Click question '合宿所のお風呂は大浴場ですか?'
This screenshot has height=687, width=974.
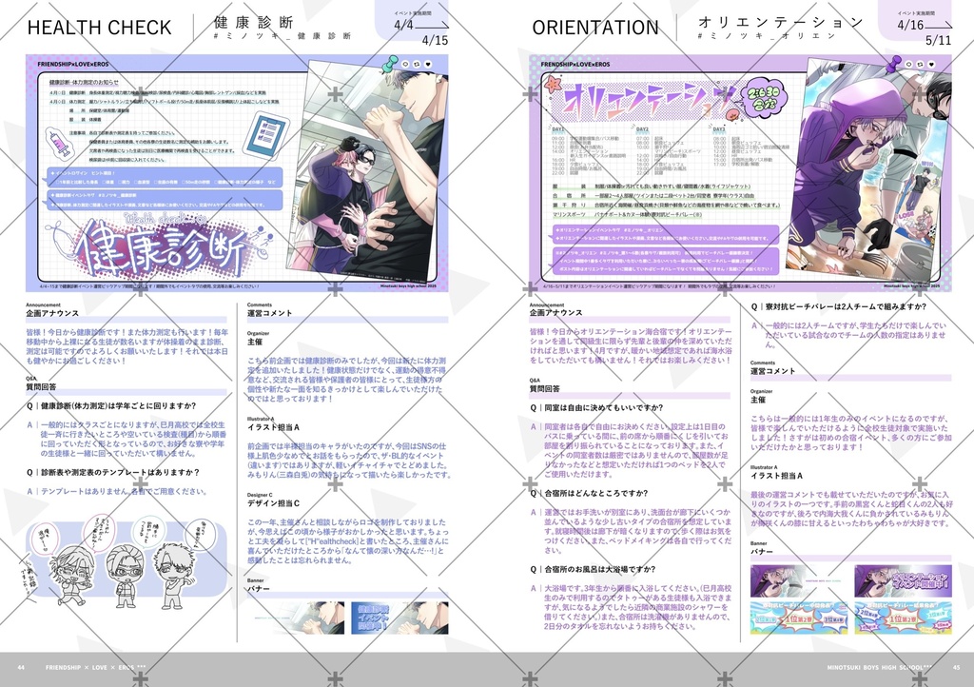[x=594, y=569]
